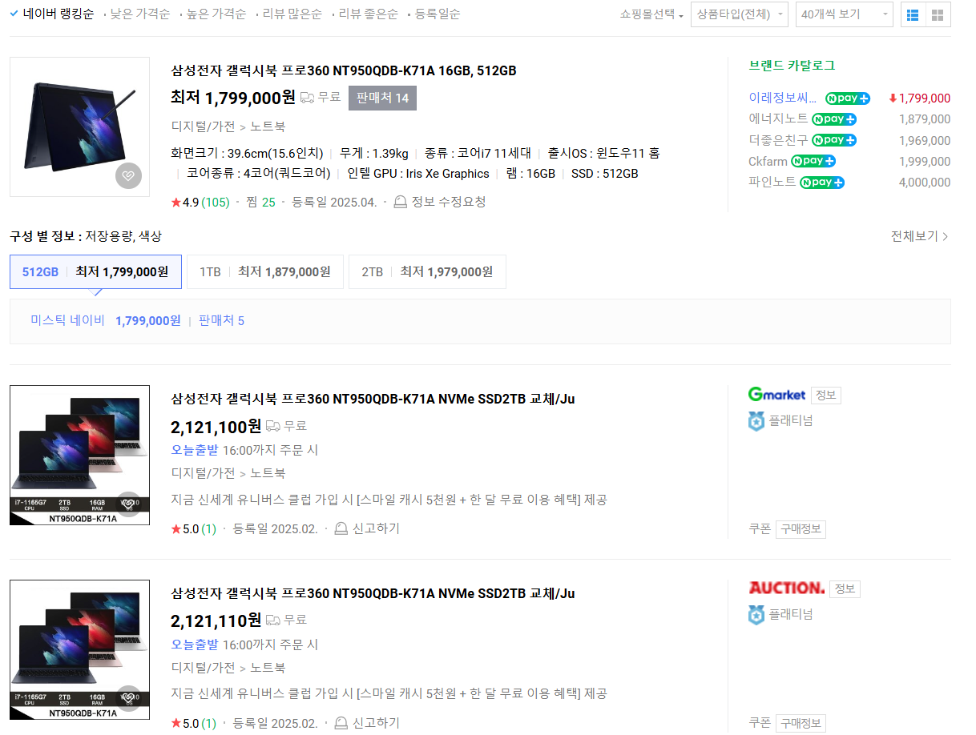Click 판매처 14 button
This screenshot has width=976, height=735.
pyautogui.click(x=382, y=98)
